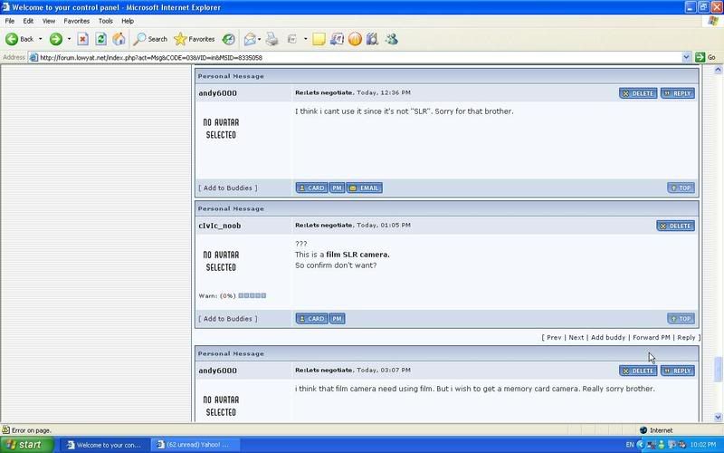Image resolution: width=724 pixels, height=453 pixels.
Task: Click the Back navigation button
Action: 20,39
